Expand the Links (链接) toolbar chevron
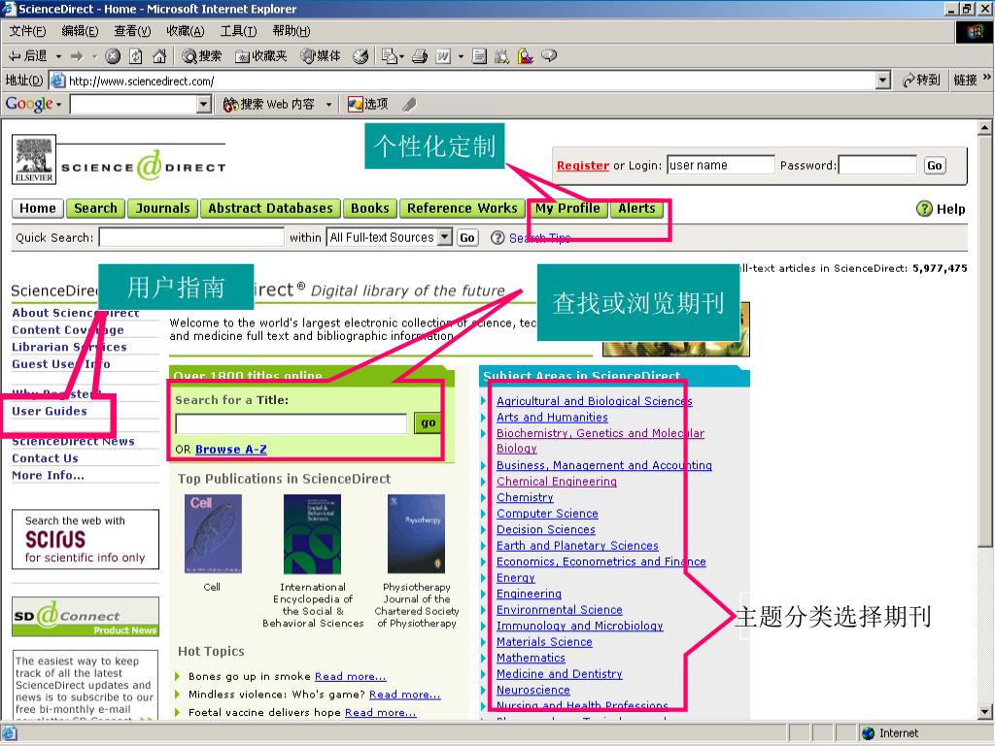Screen dimensions: 995x746 [987, 78]
